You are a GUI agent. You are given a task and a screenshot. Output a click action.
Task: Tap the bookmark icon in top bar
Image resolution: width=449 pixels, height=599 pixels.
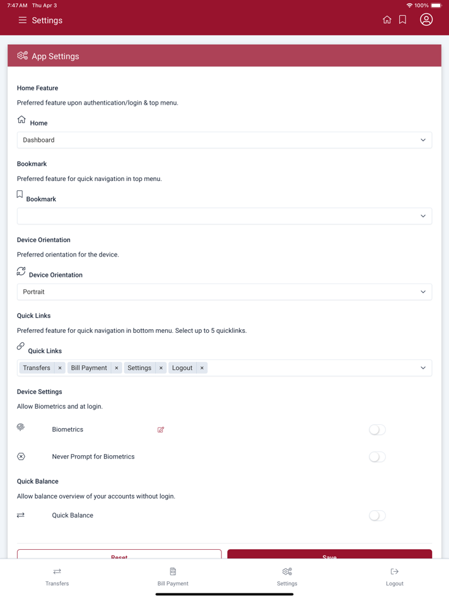click(x=402, y=20)
